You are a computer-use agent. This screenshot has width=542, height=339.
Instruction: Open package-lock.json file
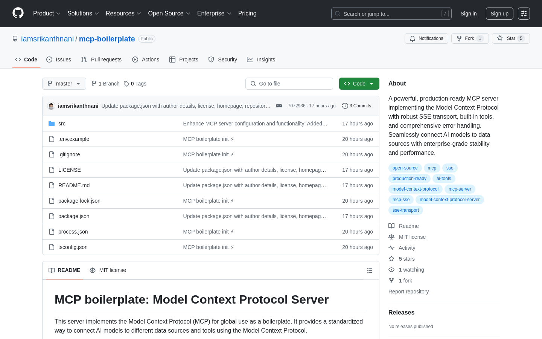79,201
